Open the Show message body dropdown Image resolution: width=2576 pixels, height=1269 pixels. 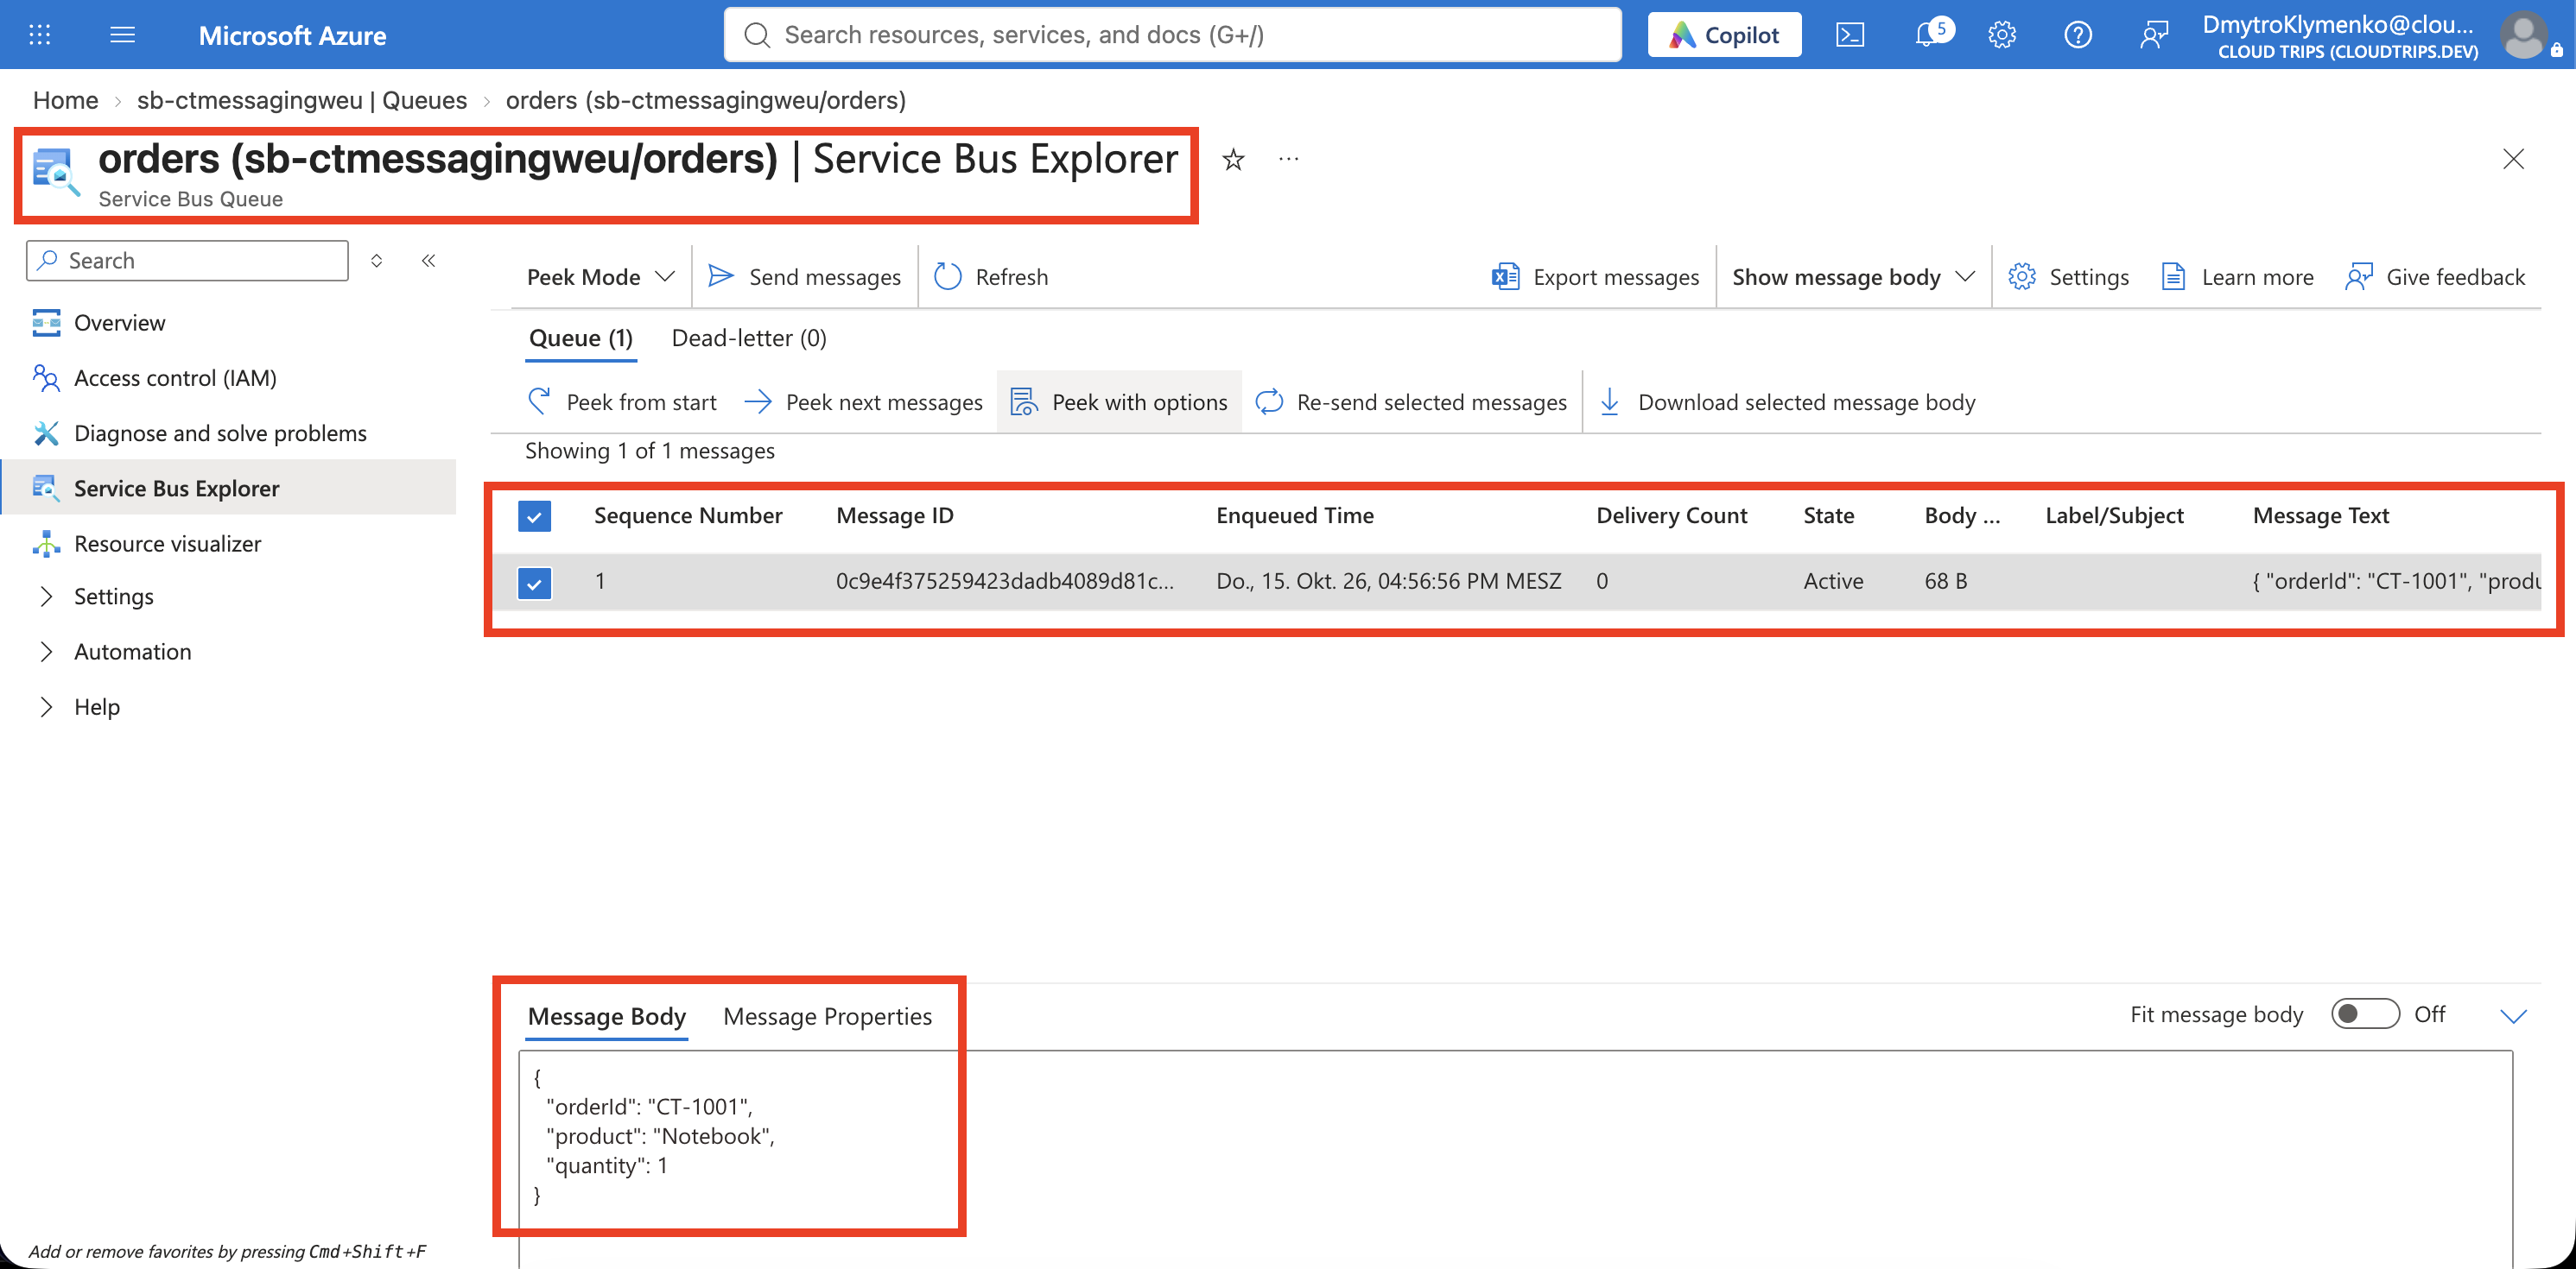coord(1854,277)
